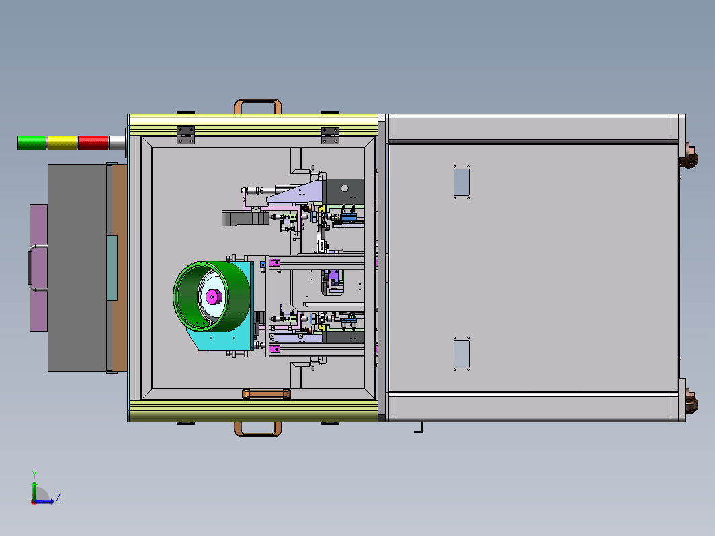Click the magenta hub in the bowl center
Image resolution: width=715 pixels, height=536 pixels.
(x=213, y=297)
